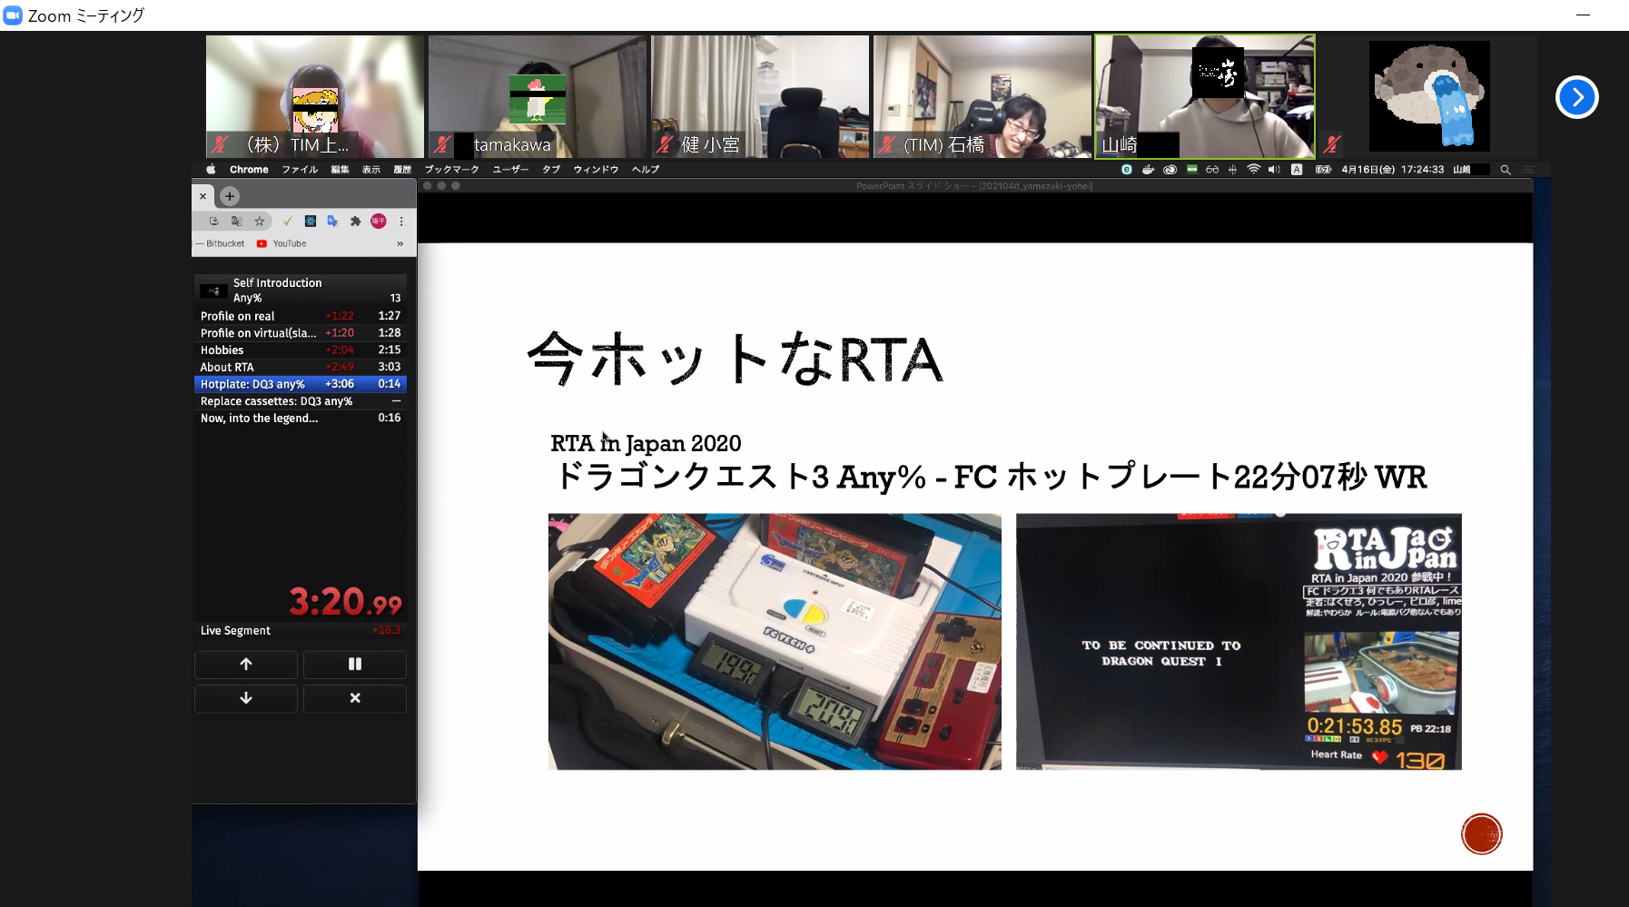Click the 'Live Segment' label

pyautogui.click(x=235, y=630)
